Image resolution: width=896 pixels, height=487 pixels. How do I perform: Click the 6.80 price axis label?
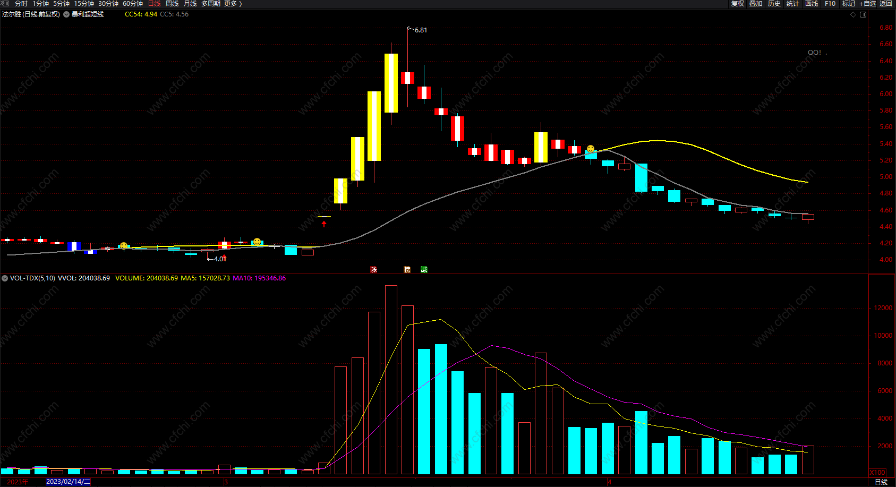886,28
